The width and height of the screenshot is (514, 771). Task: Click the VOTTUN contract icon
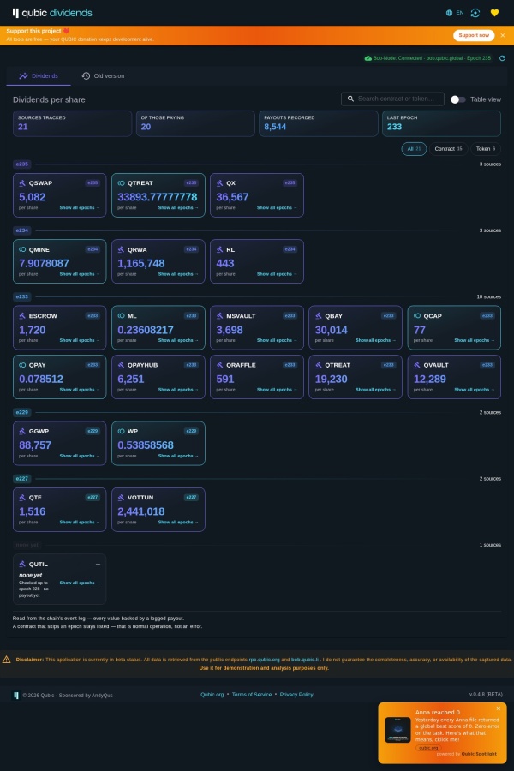[121, 498]
